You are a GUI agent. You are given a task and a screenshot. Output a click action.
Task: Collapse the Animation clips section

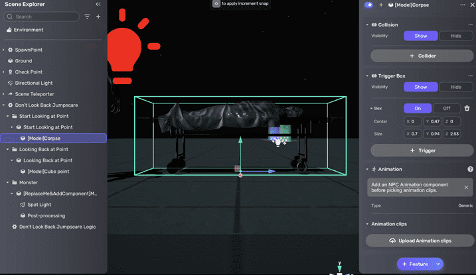tap(367, 224)
